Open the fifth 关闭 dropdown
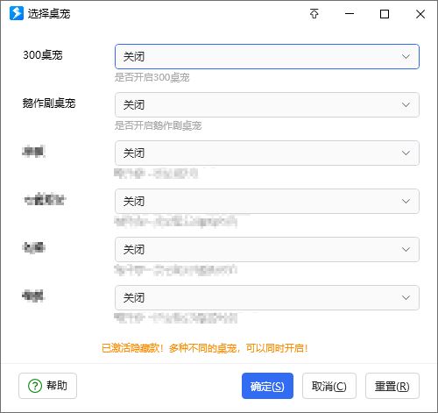Image resolution: width=438 pixels, height=413 pixels. pyautogui.click(x=267, y=249)
